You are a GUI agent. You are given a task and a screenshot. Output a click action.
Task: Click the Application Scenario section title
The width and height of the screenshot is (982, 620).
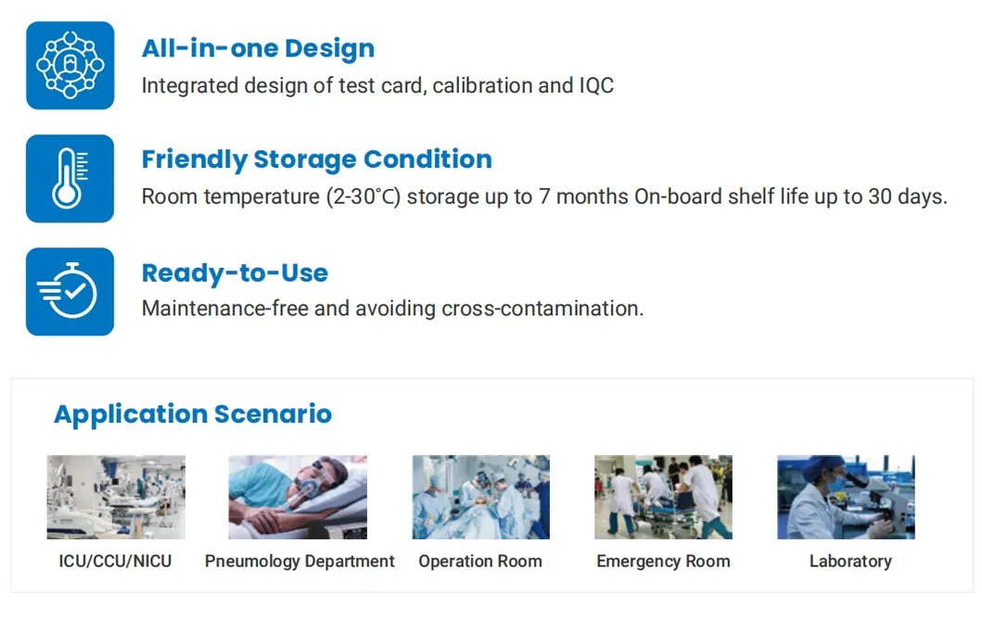click(193, 413)
